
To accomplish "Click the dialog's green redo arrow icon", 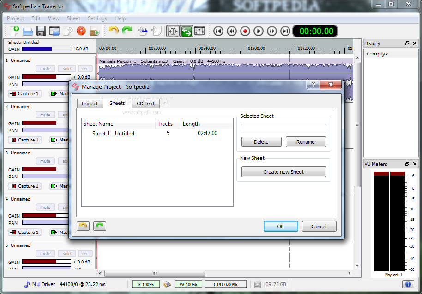I will coord(100,226).
